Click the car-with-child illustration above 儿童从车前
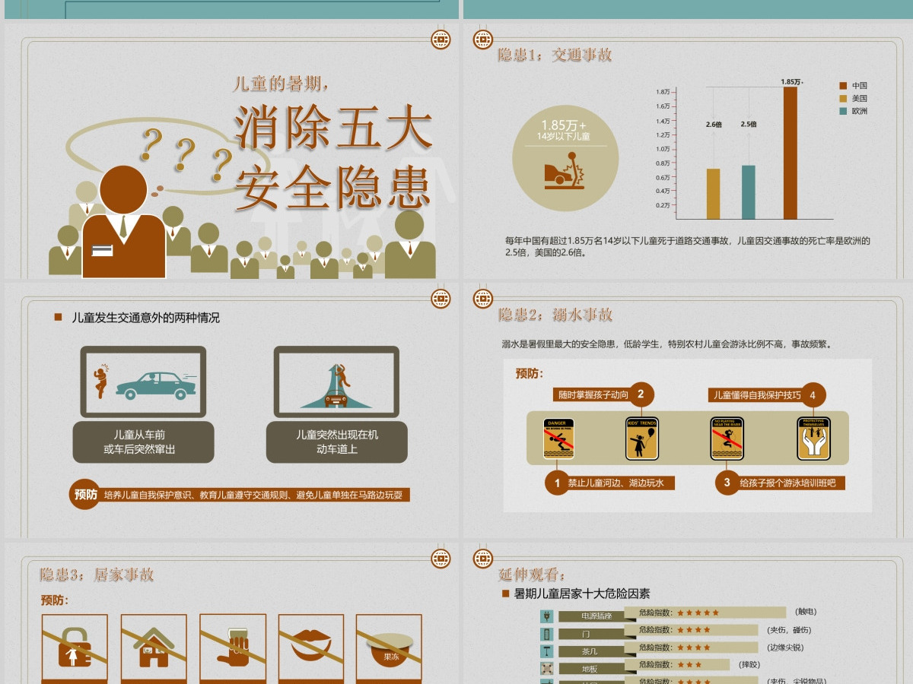 coord(143,382)
